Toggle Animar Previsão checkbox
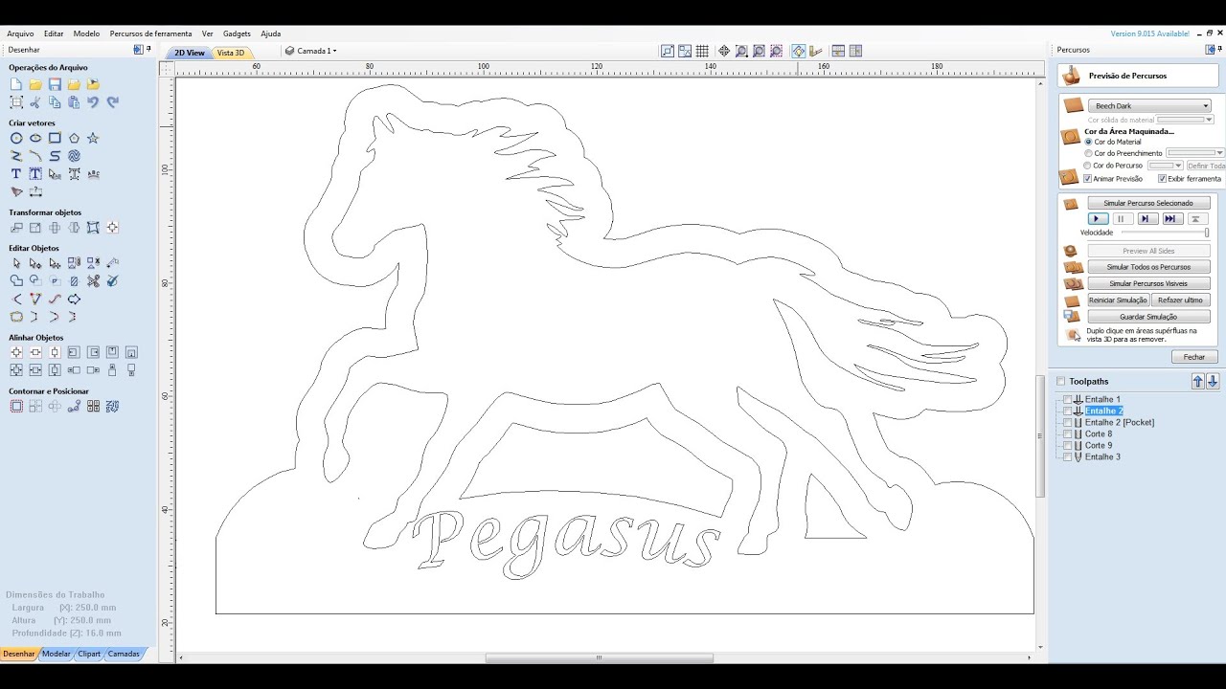The image size is (1226, 689). click(1088, 179)
